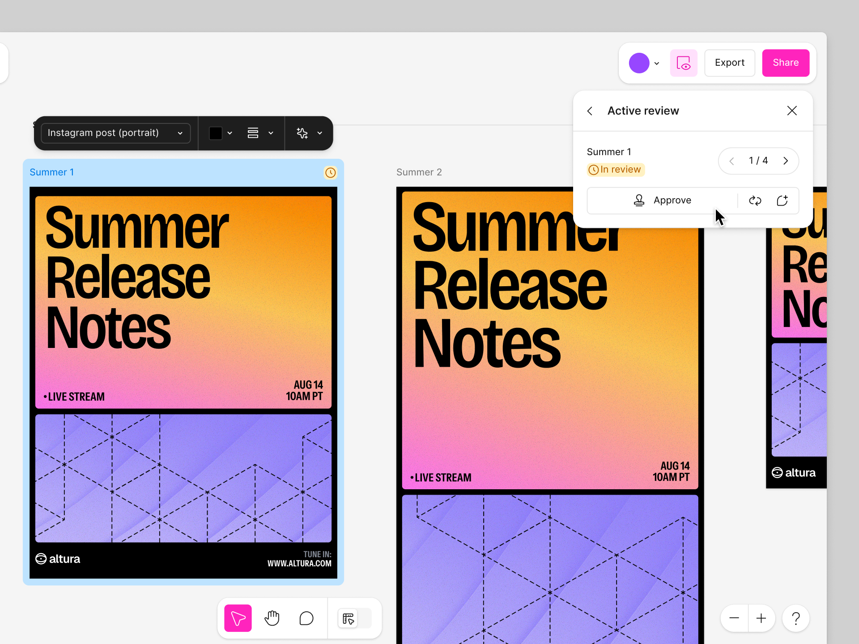The image size is (859, 644).
Task: Open the help question mark button
Action: coord(795,619)
